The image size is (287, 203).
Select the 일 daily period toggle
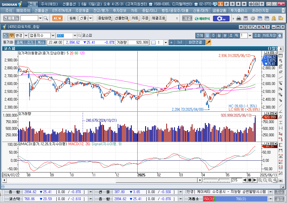[207, 36]
